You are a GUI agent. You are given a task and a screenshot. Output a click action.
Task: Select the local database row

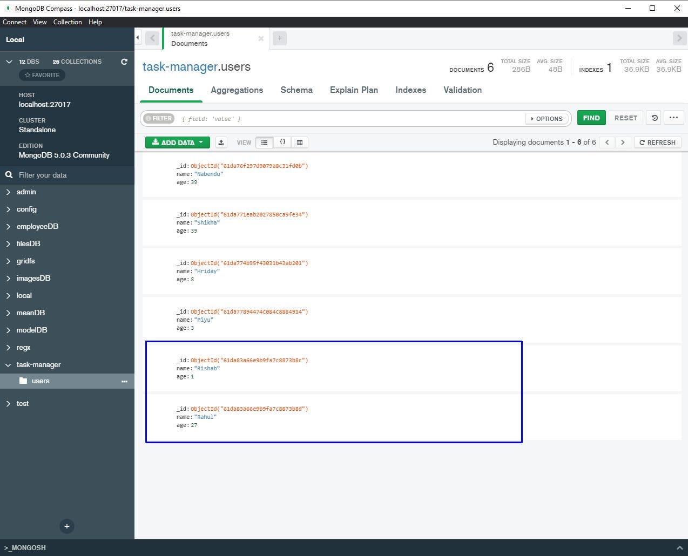[67, 296]
